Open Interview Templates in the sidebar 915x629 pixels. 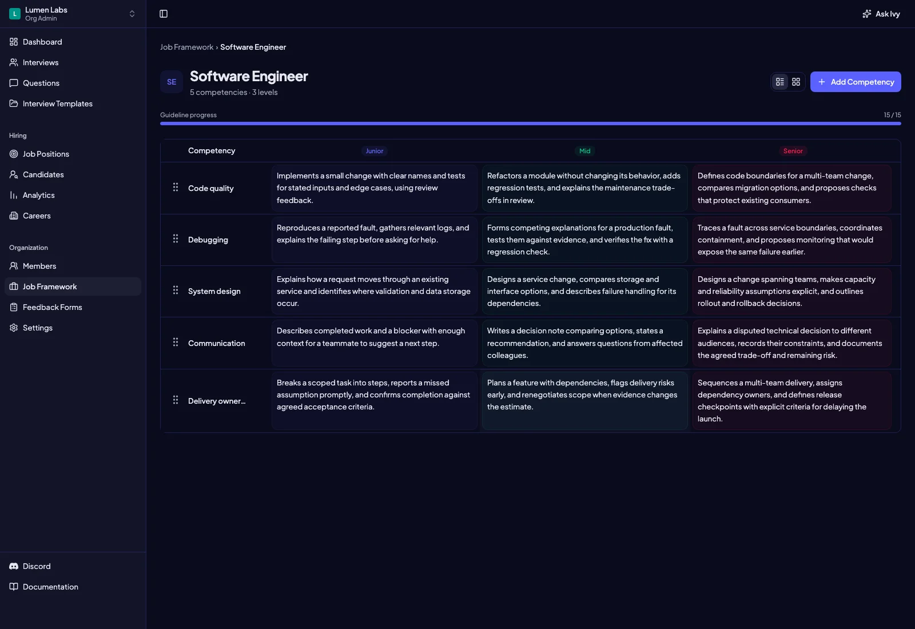tap(73, 103)
